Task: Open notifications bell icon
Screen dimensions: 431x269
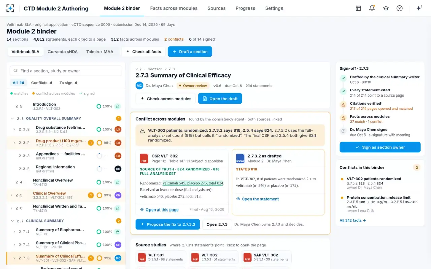Action: (x=372, y=8)
